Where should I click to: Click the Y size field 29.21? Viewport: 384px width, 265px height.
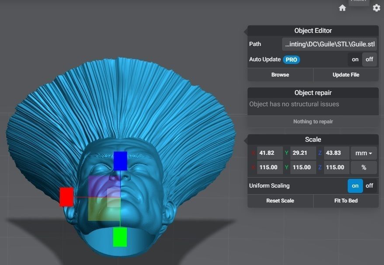(x=303, y=153)
